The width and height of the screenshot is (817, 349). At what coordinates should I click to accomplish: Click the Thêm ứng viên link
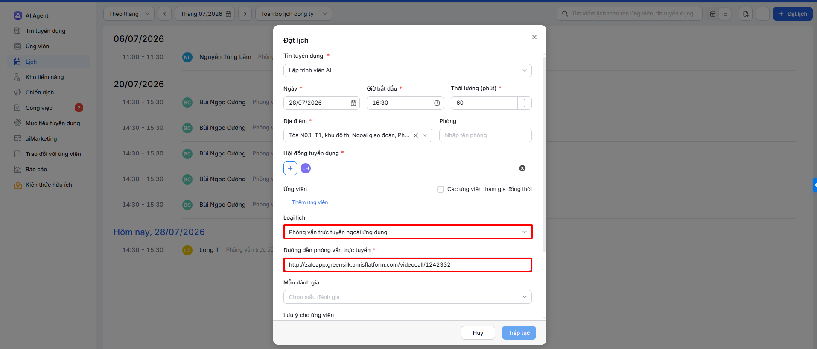306,202
